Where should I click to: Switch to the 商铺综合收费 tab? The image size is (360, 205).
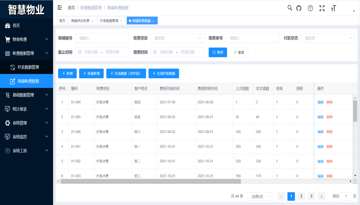(80, 21)
